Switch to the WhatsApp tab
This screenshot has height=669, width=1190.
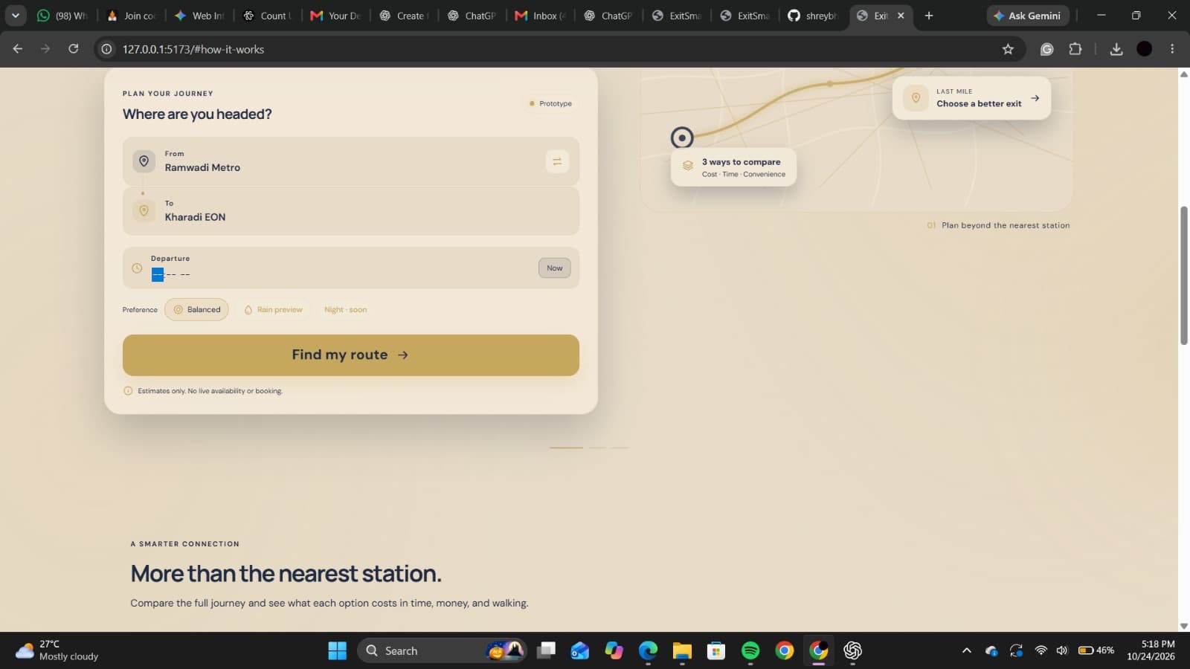click(62, 16)
